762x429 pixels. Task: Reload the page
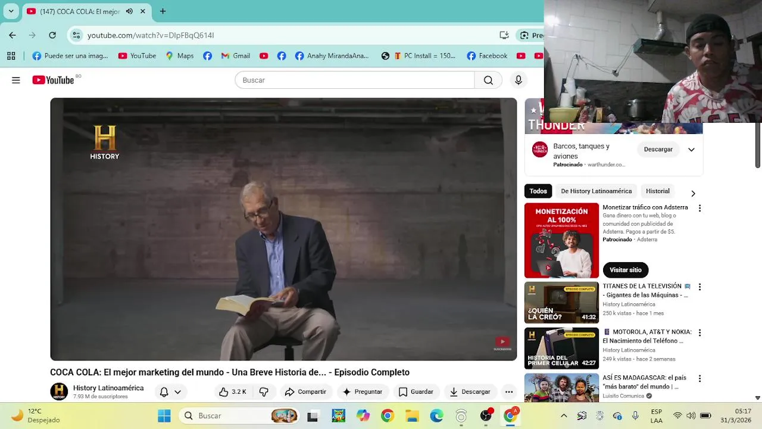[52, 35]
